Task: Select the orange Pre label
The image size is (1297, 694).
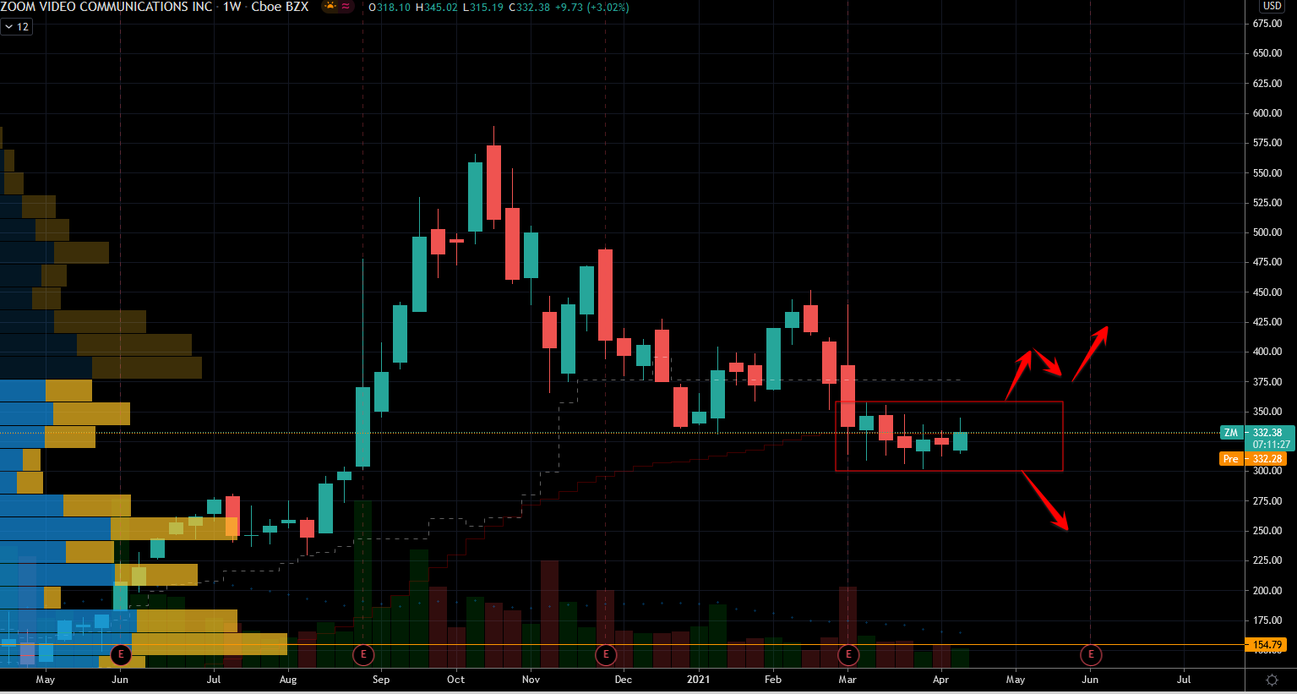Action: click(1231, 459)
